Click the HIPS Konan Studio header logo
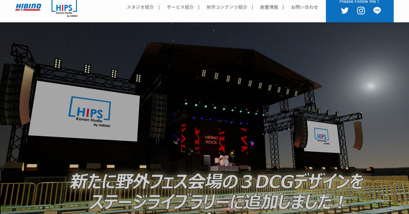 (64, 8)
